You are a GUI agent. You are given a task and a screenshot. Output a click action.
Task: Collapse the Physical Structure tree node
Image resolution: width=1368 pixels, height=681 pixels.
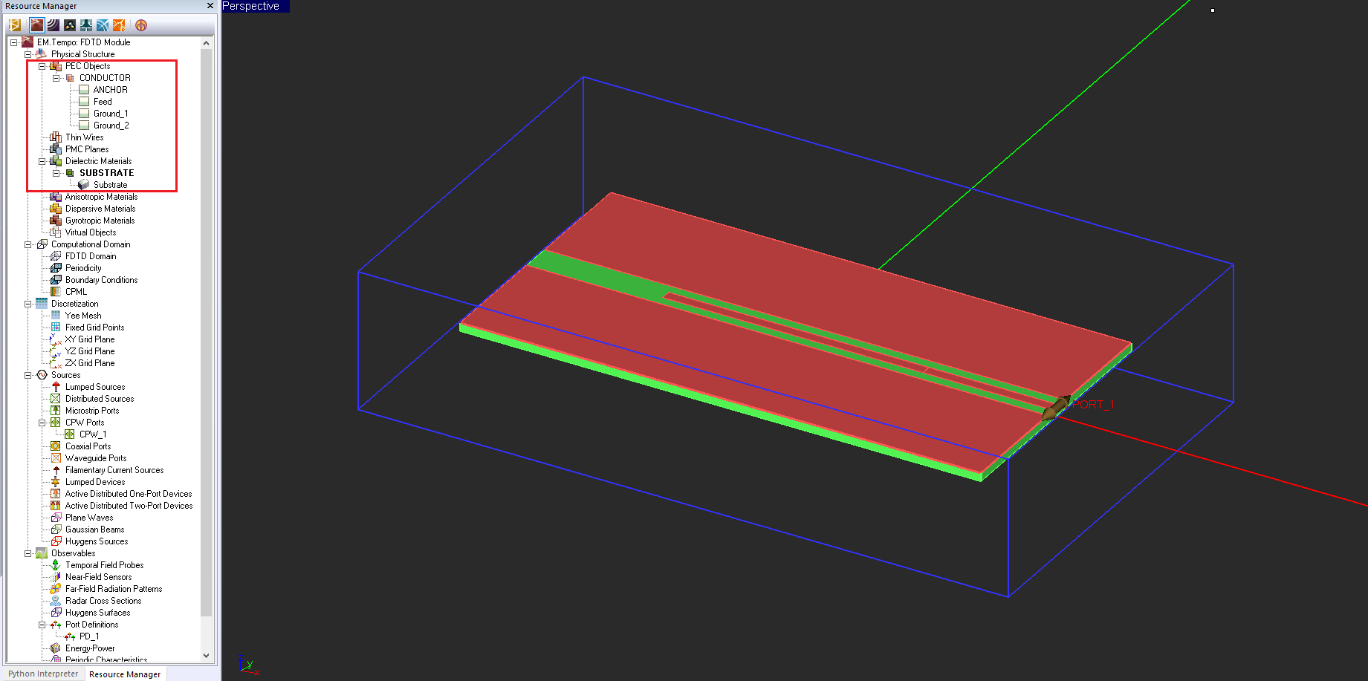pyautogui.click(x=28, y=54)
